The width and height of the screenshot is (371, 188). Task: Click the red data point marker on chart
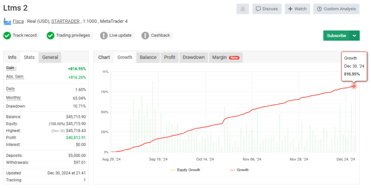tap(354, 86)
